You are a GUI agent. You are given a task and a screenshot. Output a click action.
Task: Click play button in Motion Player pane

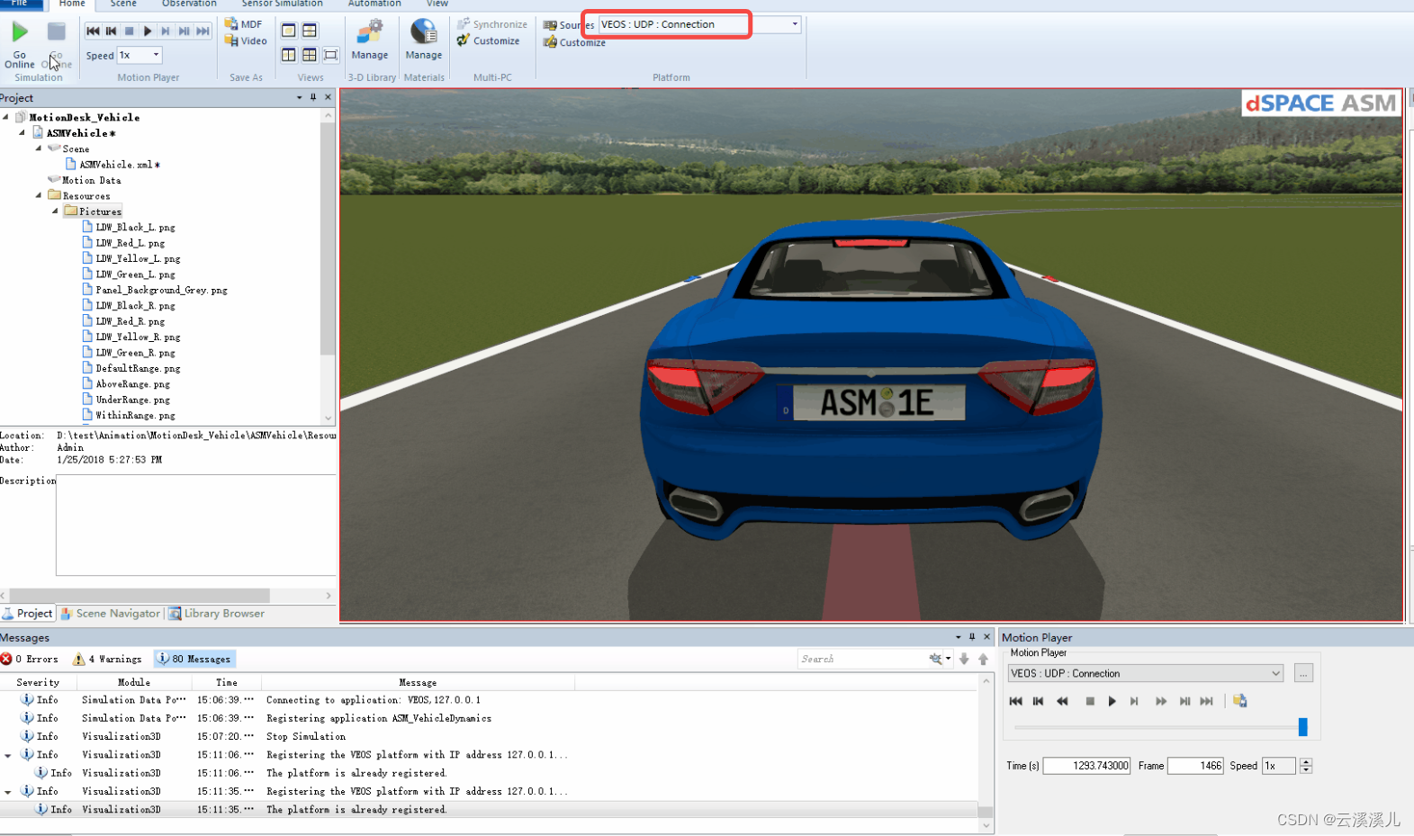[x=1112, y=701]
